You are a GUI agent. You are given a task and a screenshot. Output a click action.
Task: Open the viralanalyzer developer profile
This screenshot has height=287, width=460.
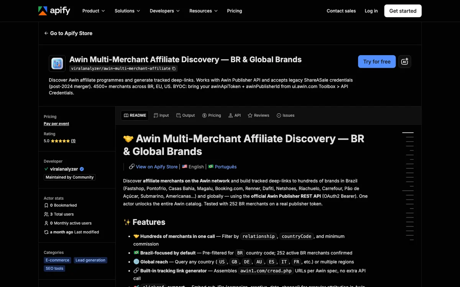(64, 169)
